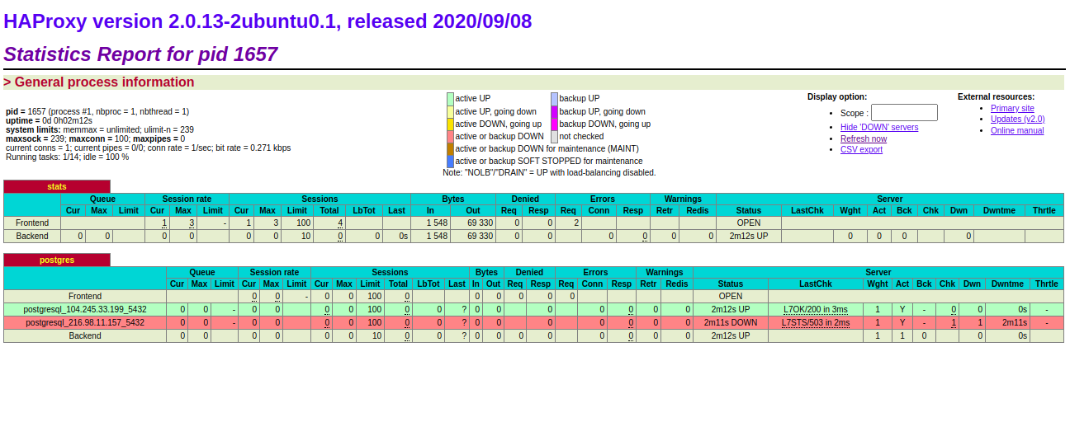Click the NOLB/DRAIN note text
1070x422 pixels.
click(x=549, y=172)
